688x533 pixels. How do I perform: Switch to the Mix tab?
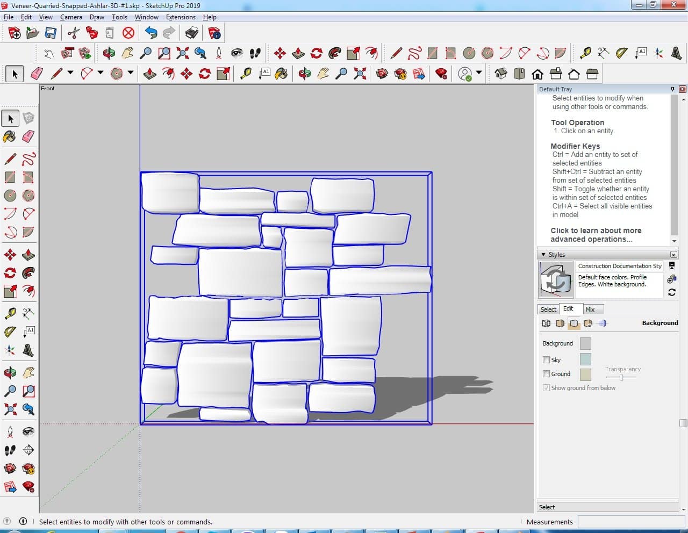(x=590, y=309)
